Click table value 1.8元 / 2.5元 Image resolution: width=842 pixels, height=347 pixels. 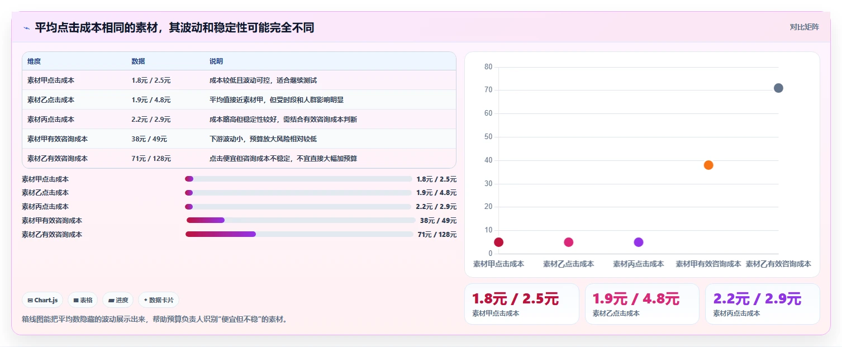pos(151,80)
